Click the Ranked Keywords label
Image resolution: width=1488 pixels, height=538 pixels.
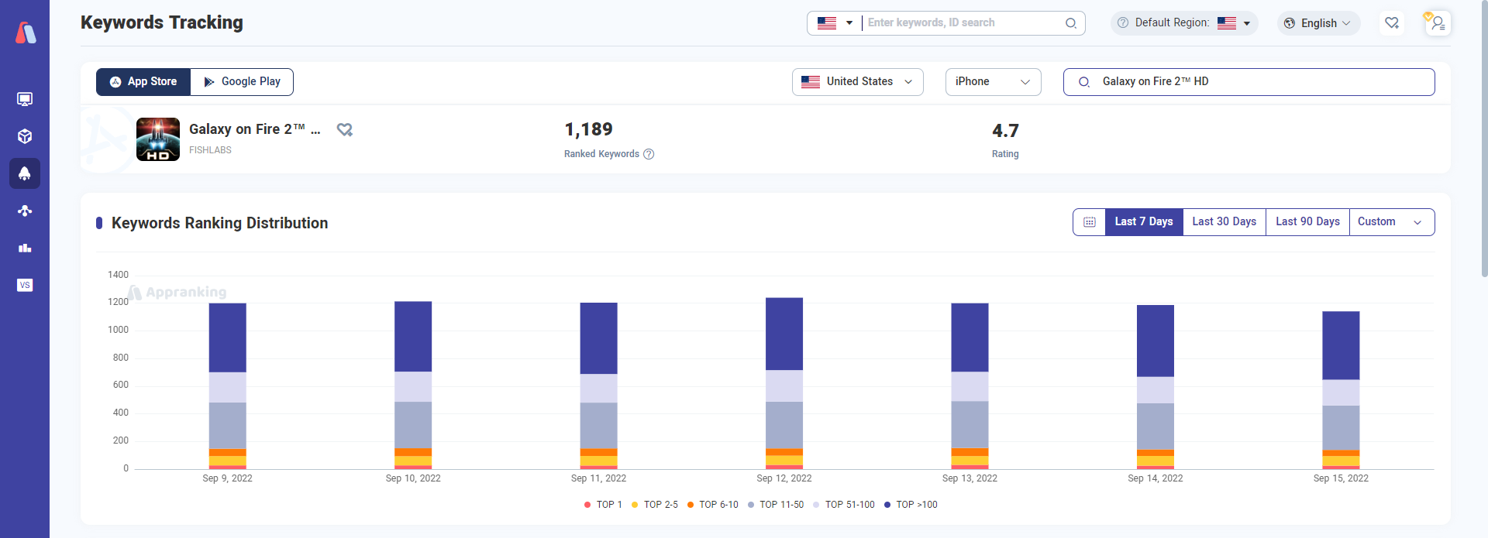click(x=601, y=154)
